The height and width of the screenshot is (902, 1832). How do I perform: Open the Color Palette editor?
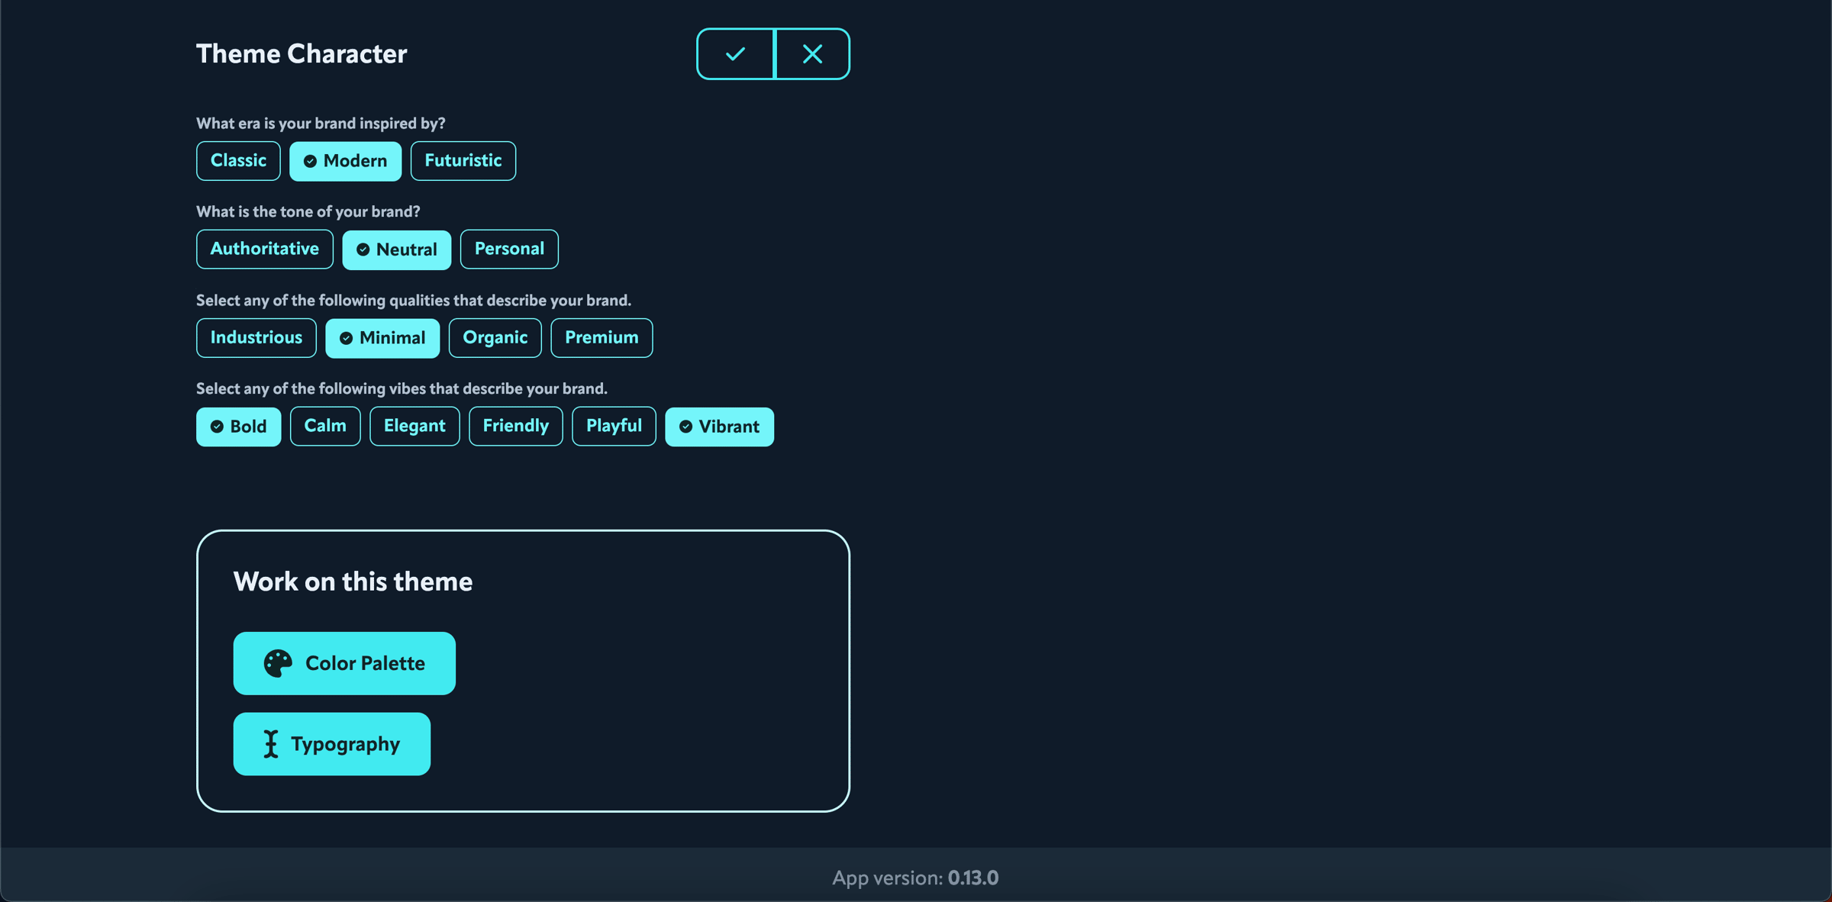click(x=344, y=663)
